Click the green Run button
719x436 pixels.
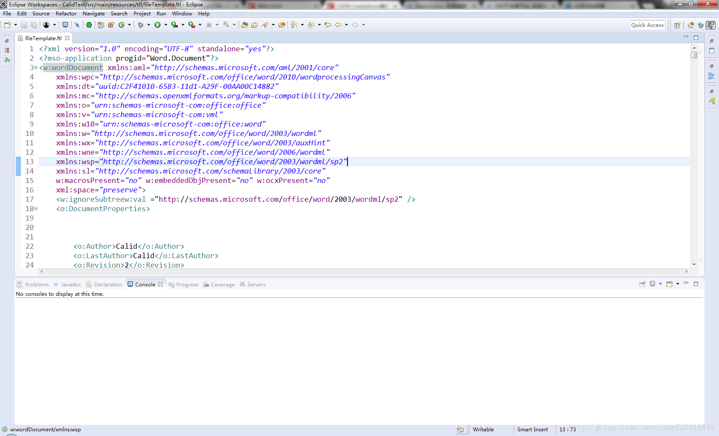click(157, 25)
